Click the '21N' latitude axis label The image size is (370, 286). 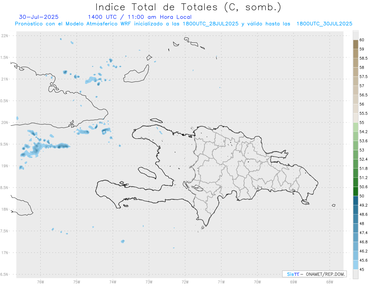click(x=5, y=79)
